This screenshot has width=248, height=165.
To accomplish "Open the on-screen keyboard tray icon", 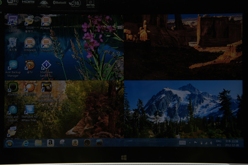I will 182,143.
